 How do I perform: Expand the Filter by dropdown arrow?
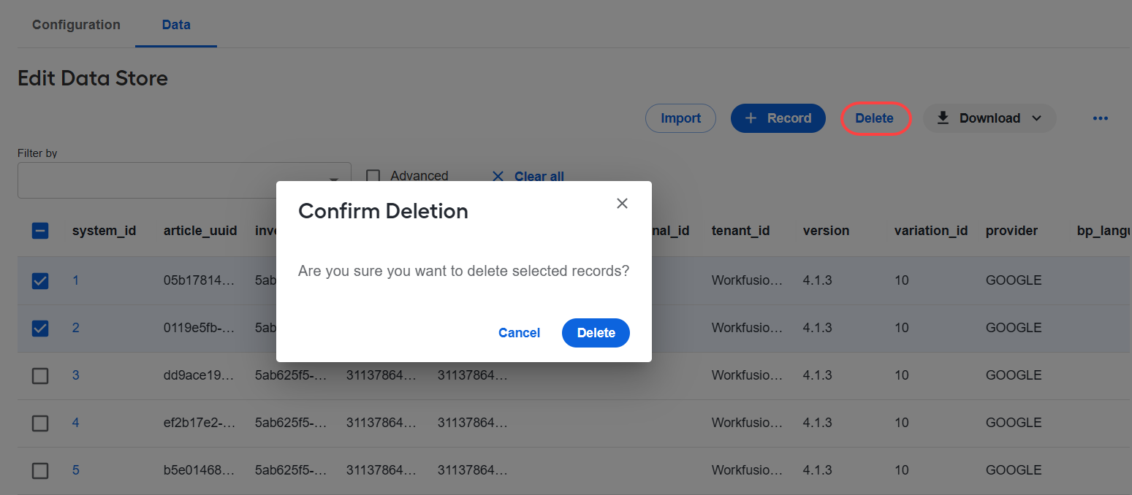334,180
